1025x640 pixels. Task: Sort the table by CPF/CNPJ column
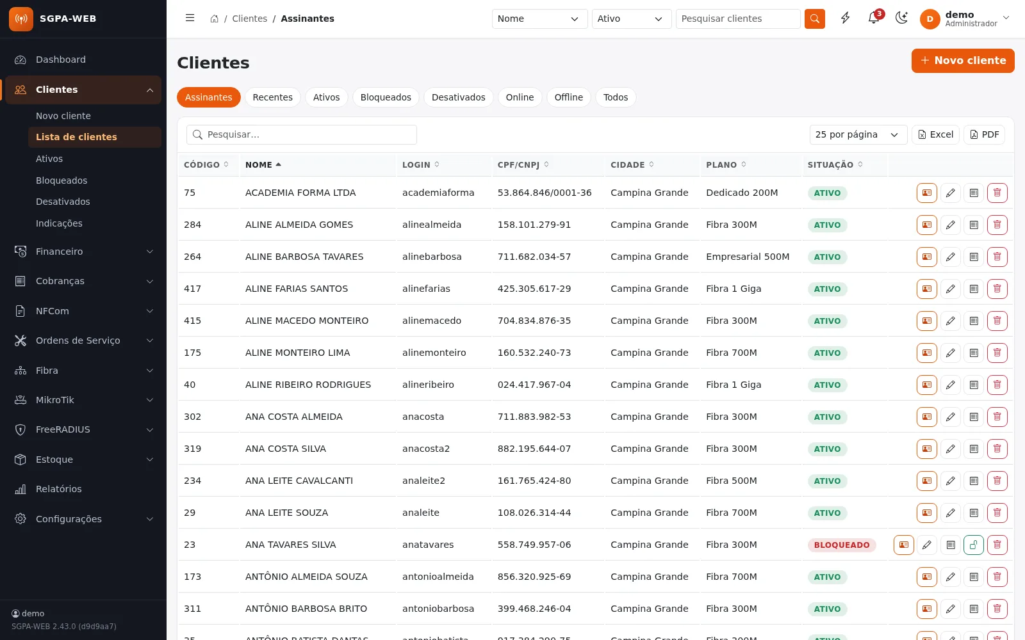pos(523,165)
